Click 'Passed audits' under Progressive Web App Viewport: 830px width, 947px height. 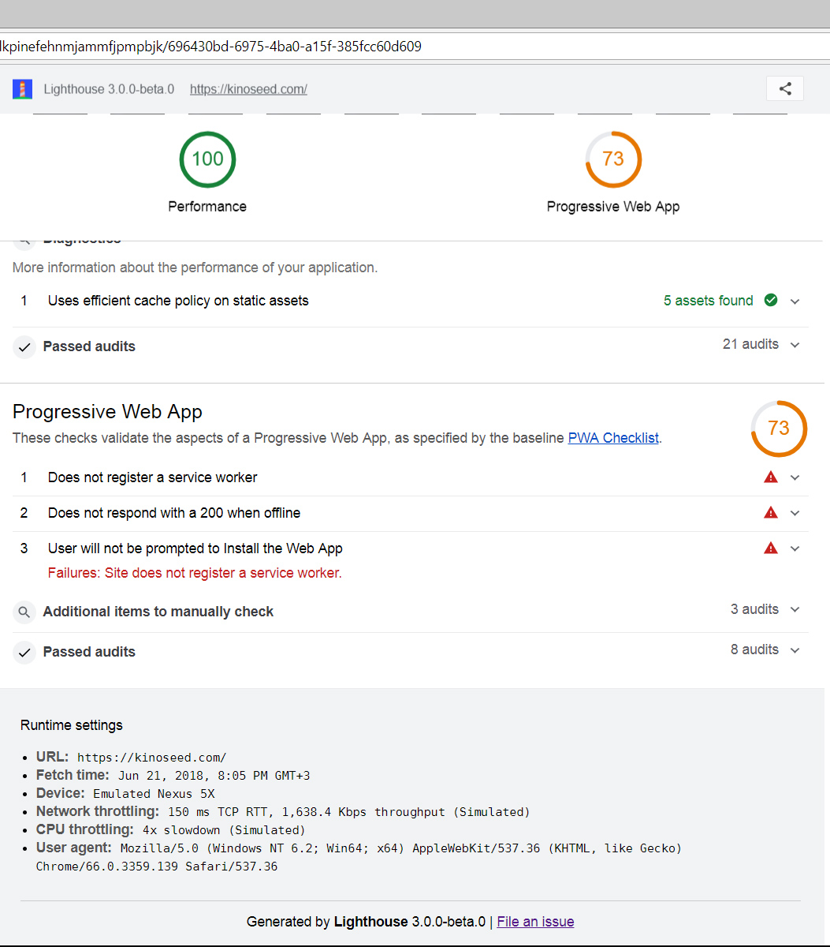coord(89,652)
